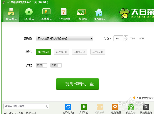
Task: Click the 分配 size input field
Action: click(x=118, y=38)
